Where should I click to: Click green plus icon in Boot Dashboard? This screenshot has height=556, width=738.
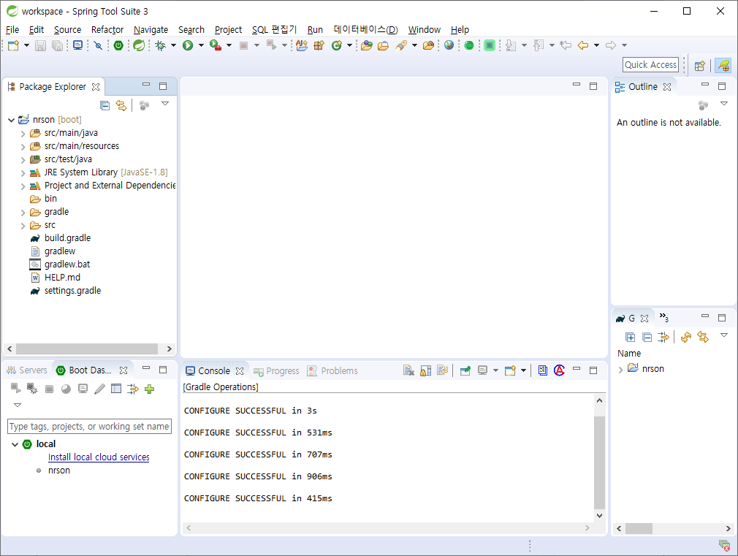149,389
